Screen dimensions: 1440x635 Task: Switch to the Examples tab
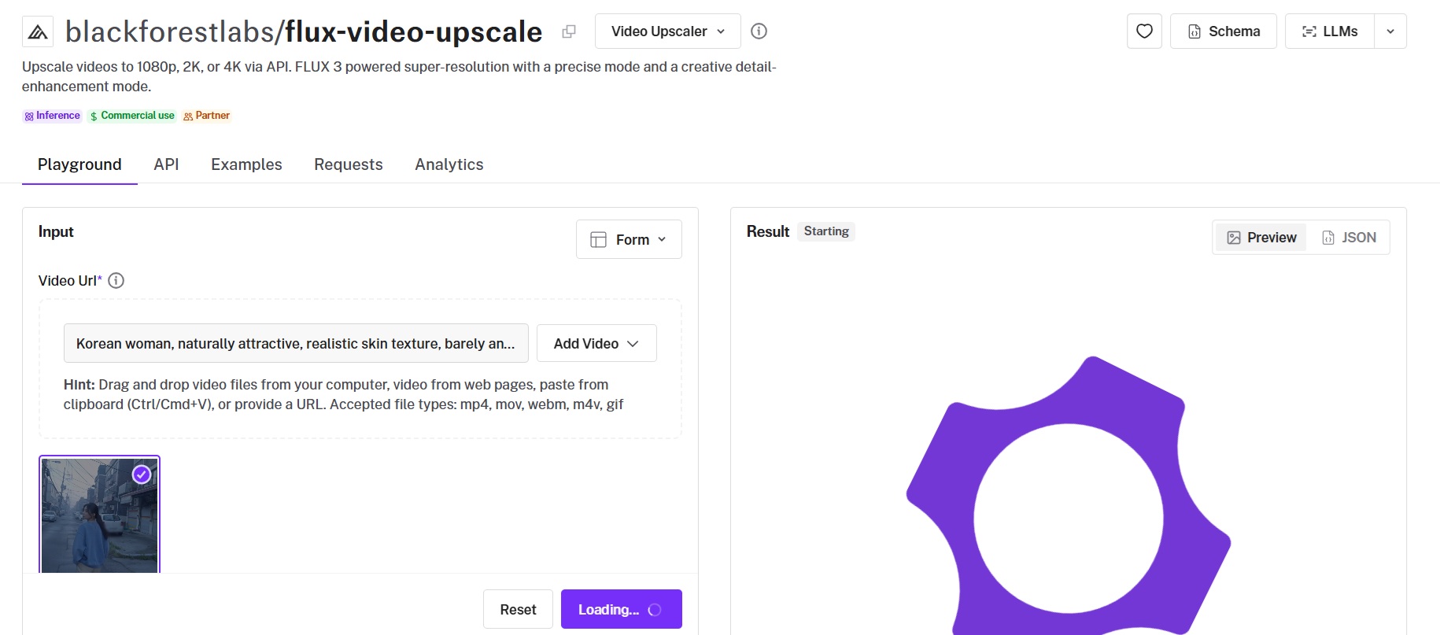click(246, 164)
